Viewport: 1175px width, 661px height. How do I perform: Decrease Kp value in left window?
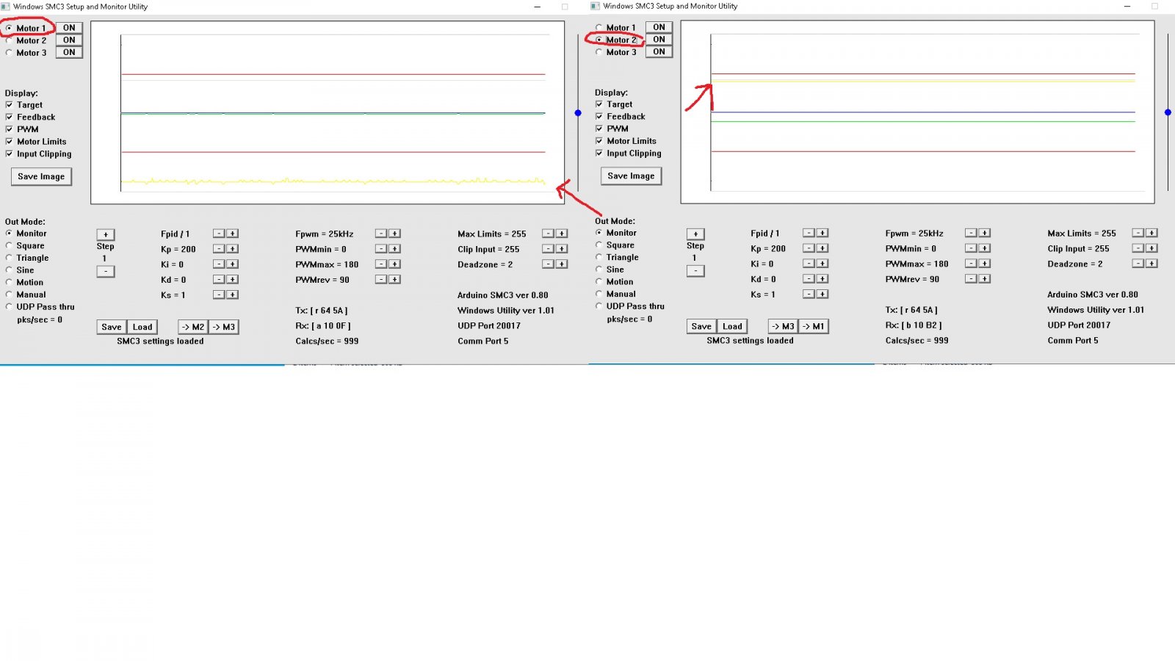219,249
